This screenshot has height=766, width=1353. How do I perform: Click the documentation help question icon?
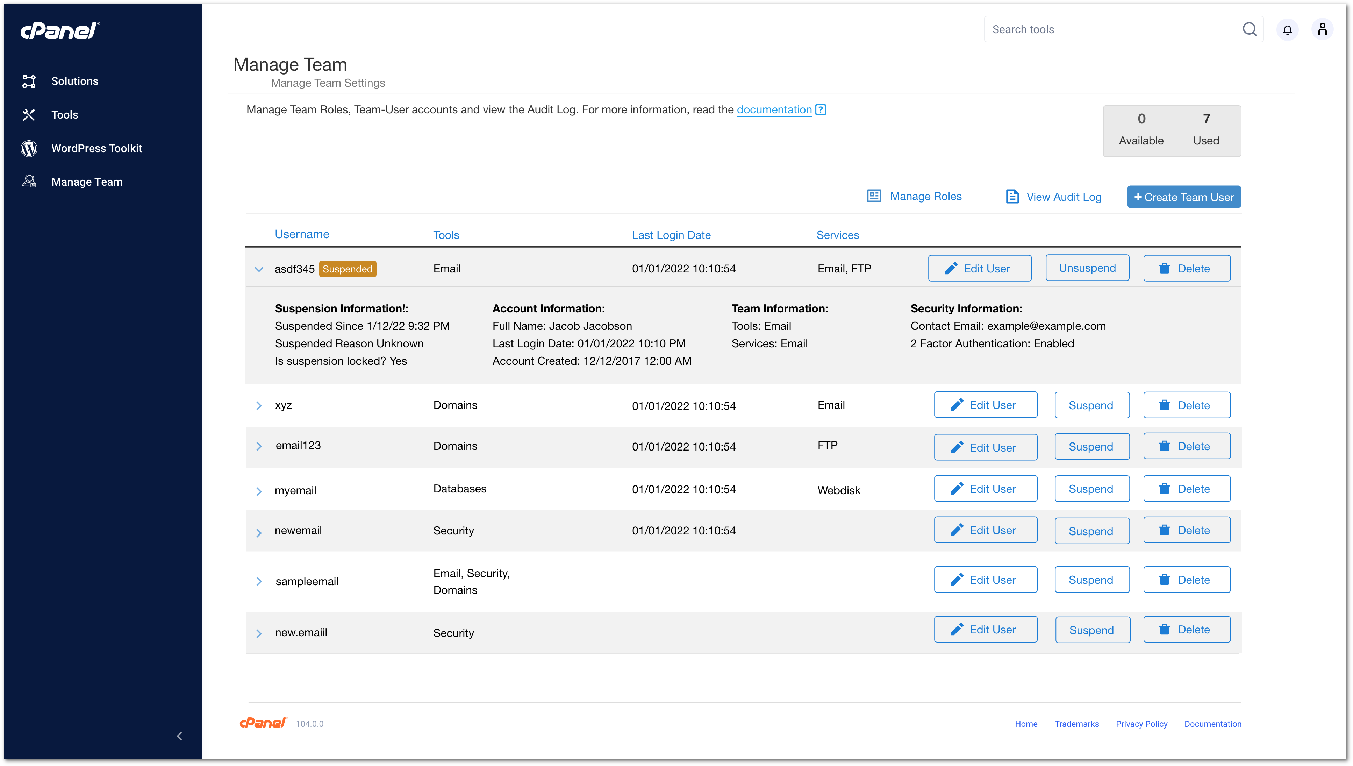820,109
